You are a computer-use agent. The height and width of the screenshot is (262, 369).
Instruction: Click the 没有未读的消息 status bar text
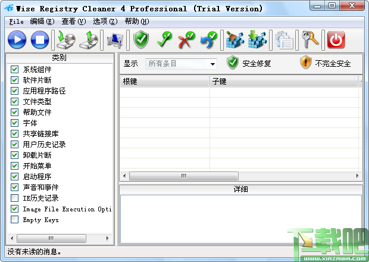(x=34, y=252)
